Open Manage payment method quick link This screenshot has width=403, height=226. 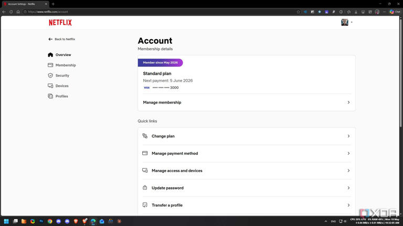[x=247, y=153]
